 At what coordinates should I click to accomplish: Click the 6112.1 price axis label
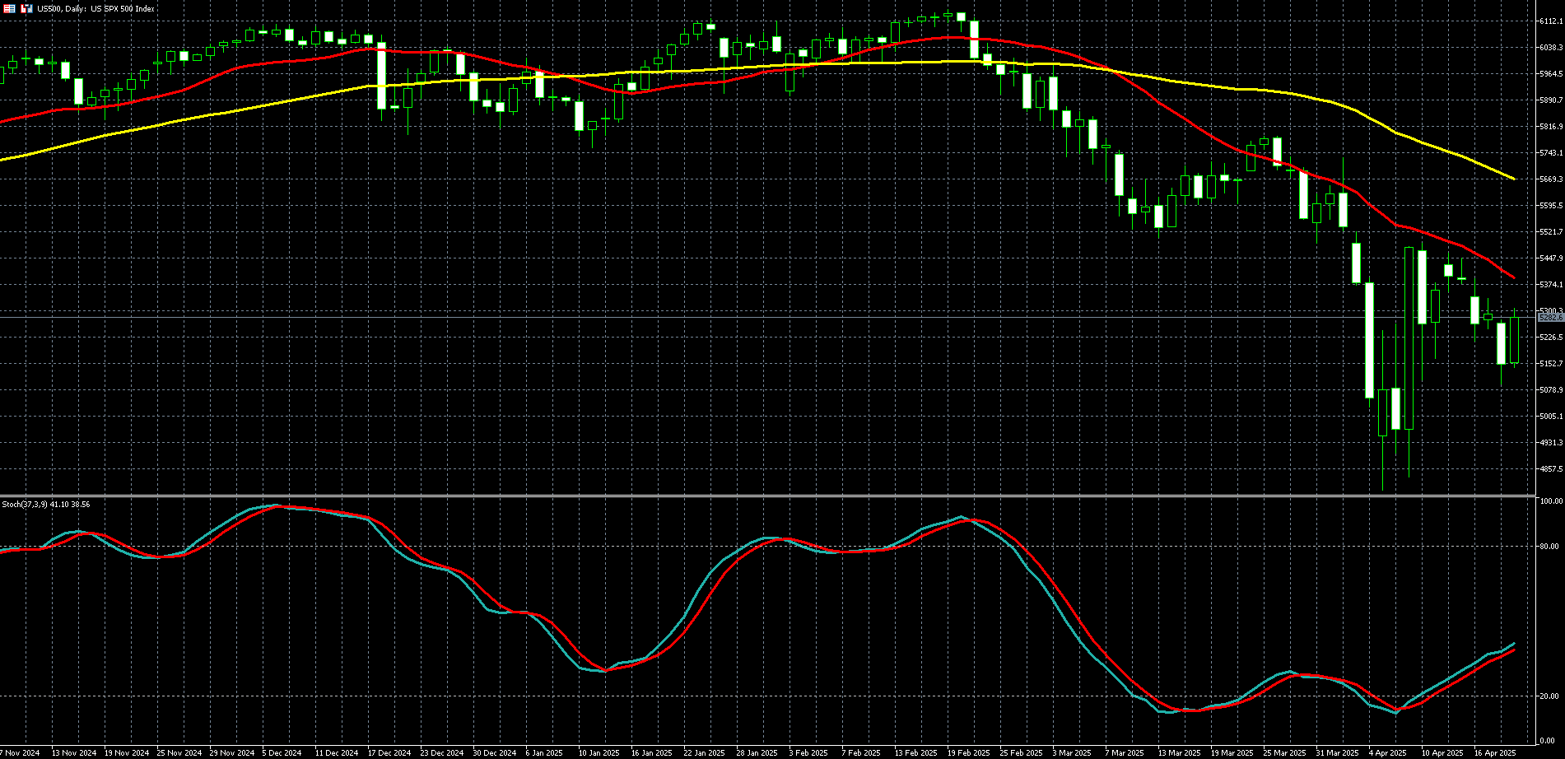(1550, 21)
